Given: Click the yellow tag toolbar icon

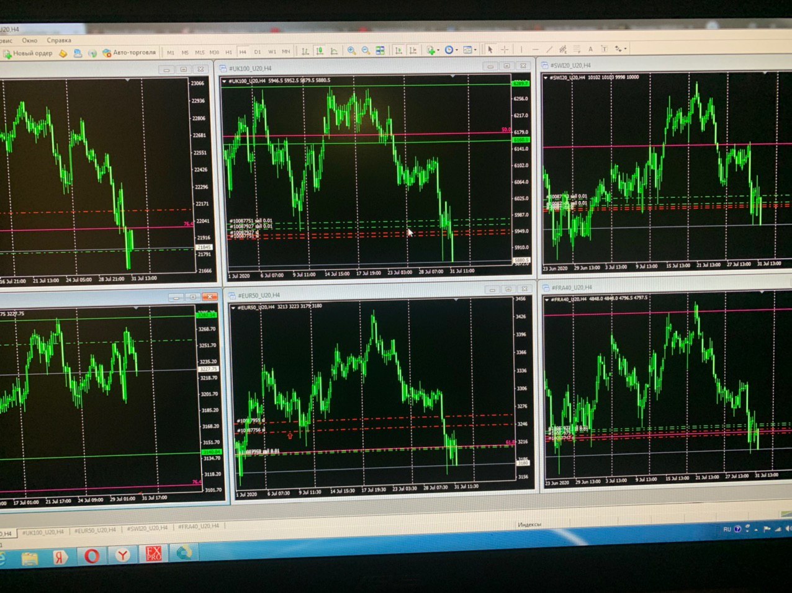Looking at the screenshot, I should pos(63,53).
